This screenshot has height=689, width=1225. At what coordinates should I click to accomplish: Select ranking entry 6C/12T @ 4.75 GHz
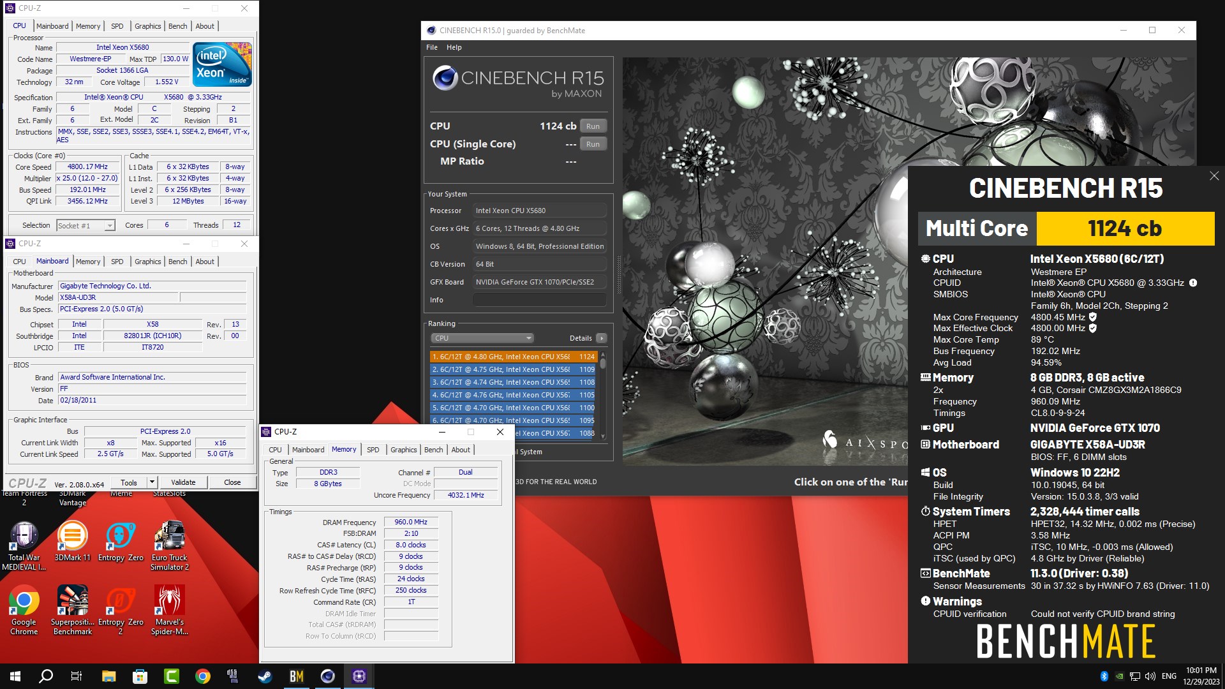tap(513, 369)
